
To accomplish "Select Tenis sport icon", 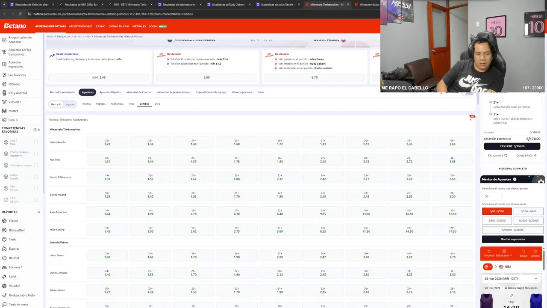I will (x=4, y=240).
